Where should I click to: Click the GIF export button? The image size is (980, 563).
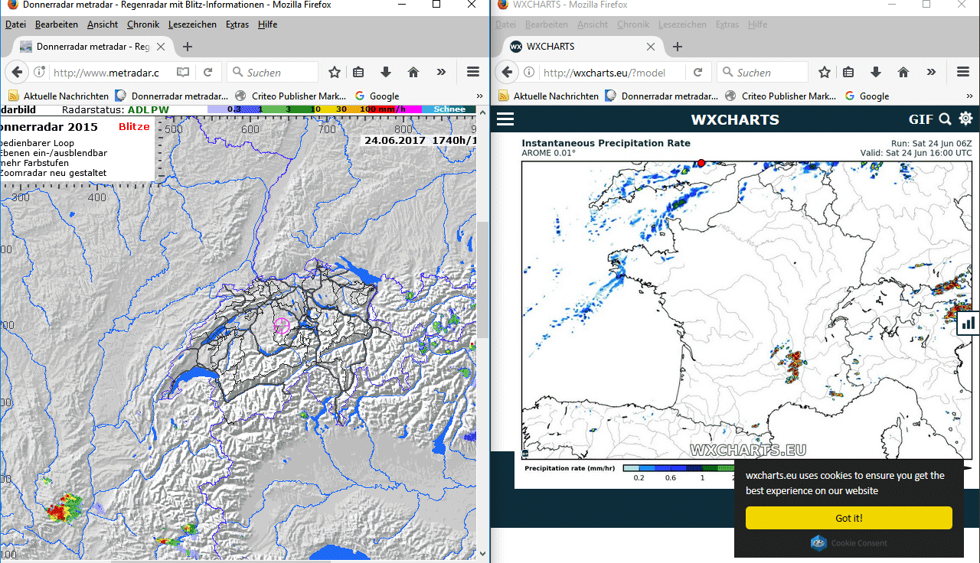point(920,119)
